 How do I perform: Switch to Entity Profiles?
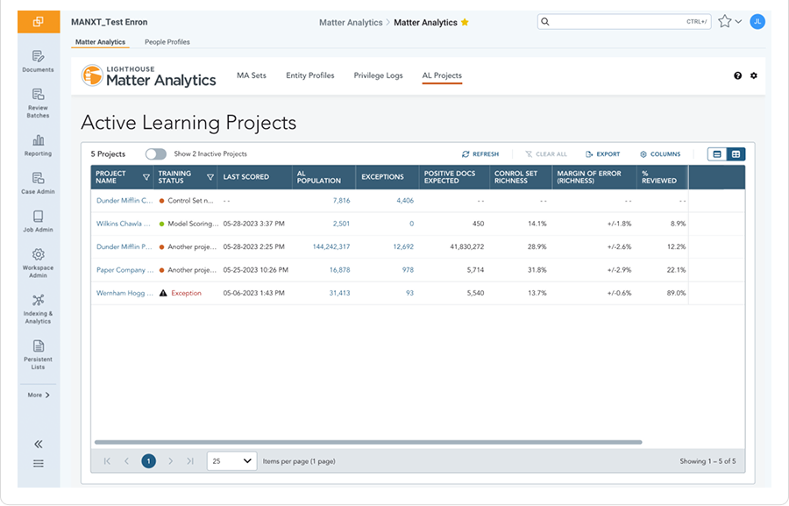(x=310, y=75)
